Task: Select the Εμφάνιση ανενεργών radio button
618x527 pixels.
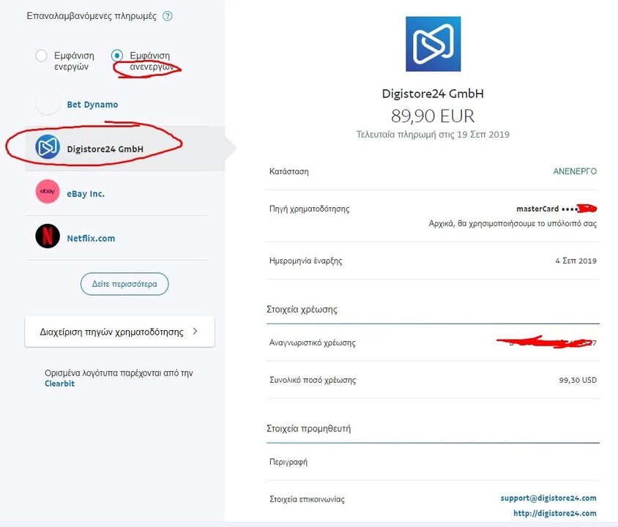Action: click(x=117, y=56)
